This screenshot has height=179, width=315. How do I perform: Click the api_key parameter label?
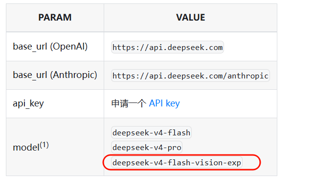(x=28, y=104)
